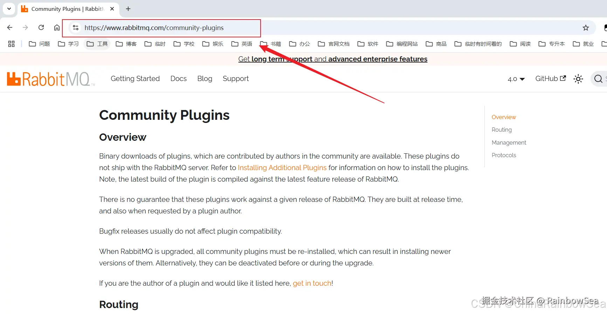Open the 学习 bookmark folder

[68, 44]
